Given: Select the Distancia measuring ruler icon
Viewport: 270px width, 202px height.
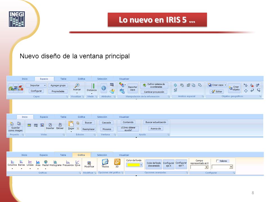Looking at the screenshot, I should click(x=93, y=86).
